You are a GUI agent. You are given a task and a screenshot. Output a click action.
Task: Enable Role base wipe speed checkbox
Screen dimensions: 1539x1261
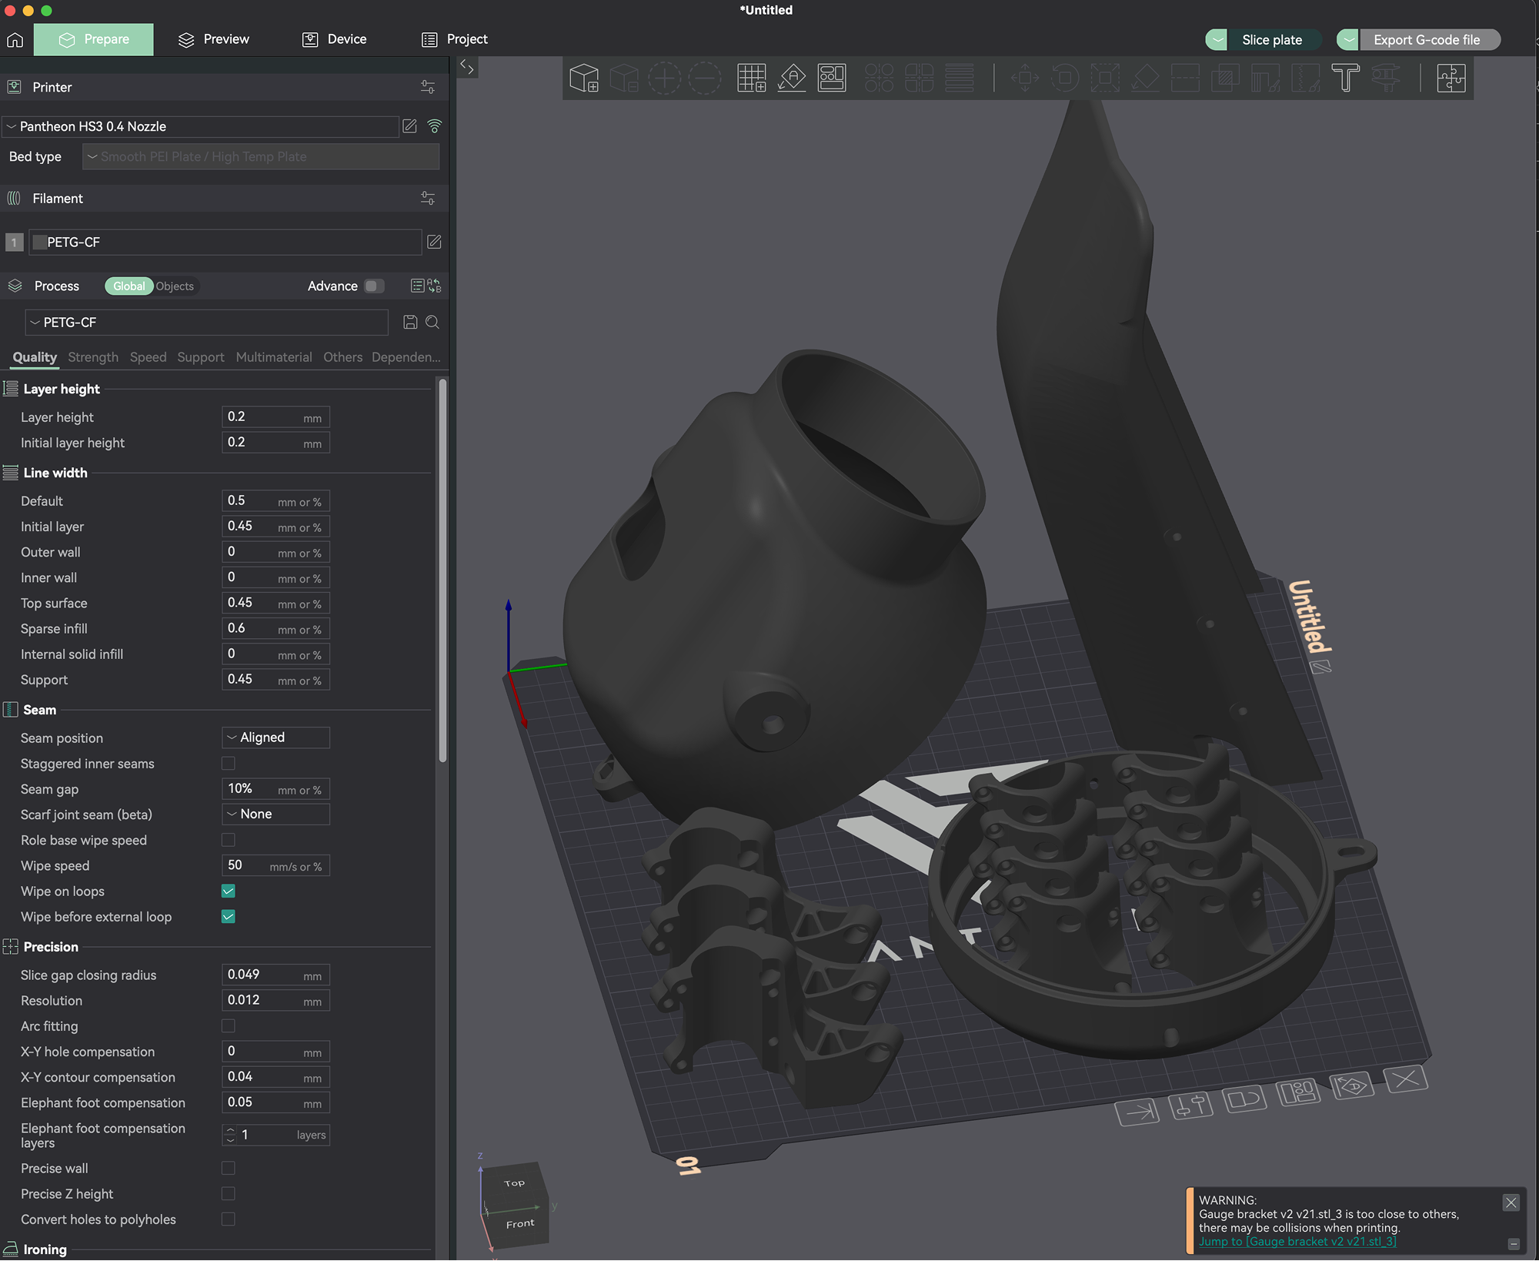pos(229,840)
